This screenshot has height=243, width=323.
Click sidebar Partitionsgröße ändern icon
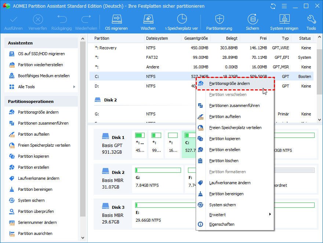[12, 112]
